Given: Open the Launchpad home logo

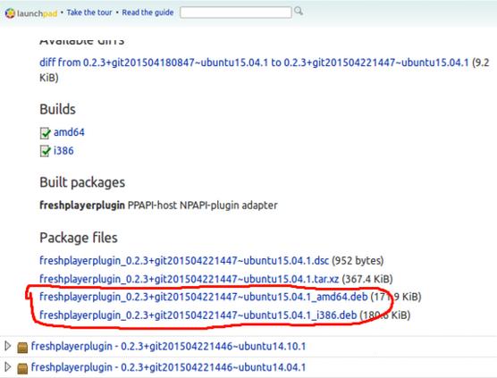Looking at the screenshot, I should (31, 13).
